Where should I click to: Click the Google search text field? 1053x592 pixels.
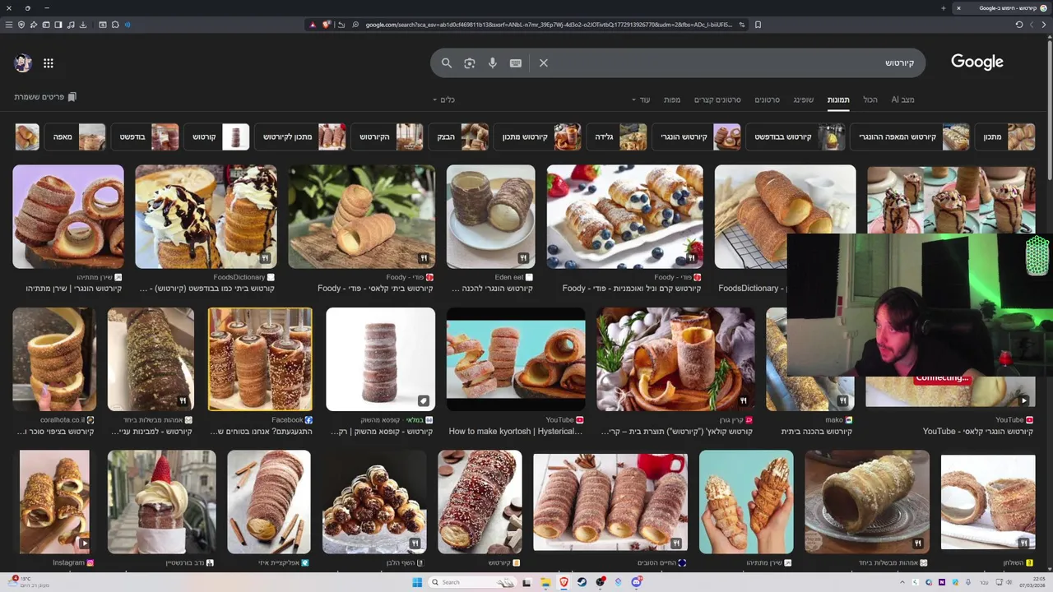732,62
